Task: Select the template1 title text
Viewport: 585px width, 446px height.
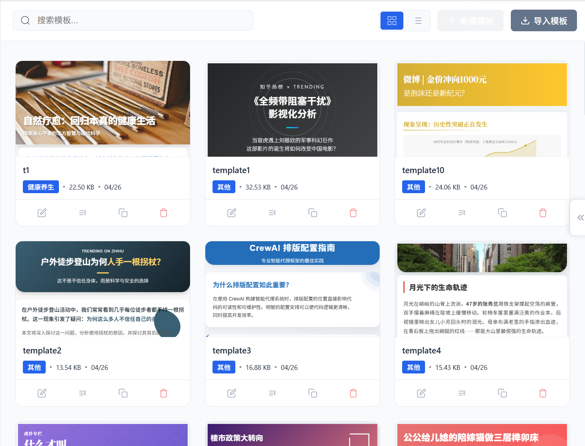Action: (231, 170)
